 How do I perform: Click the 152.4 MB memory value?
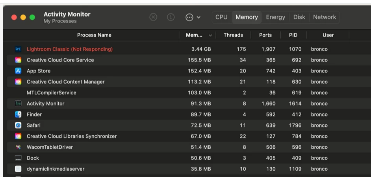(199, 71)
